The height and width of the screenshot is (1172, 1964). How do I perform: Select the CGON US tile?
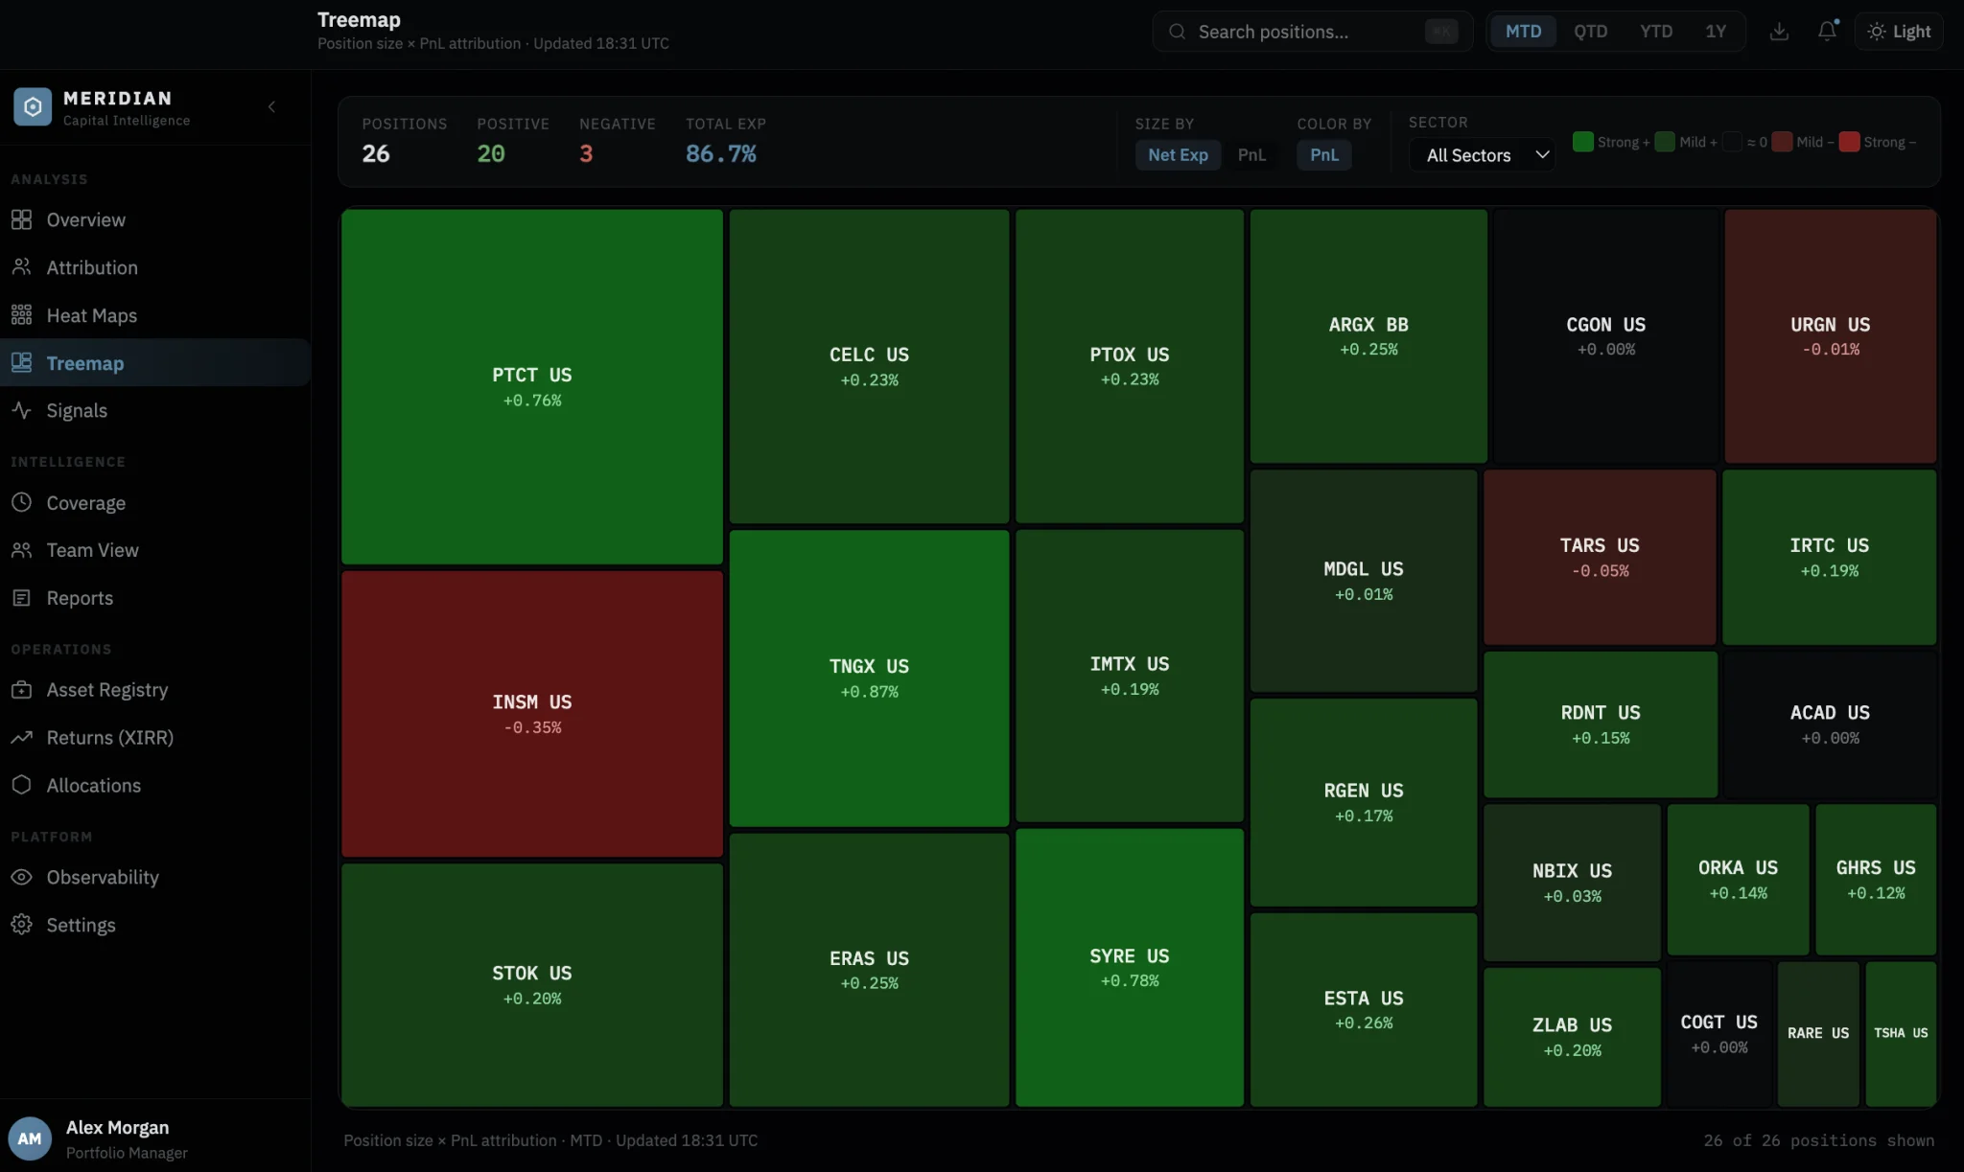pos(1606,336)
